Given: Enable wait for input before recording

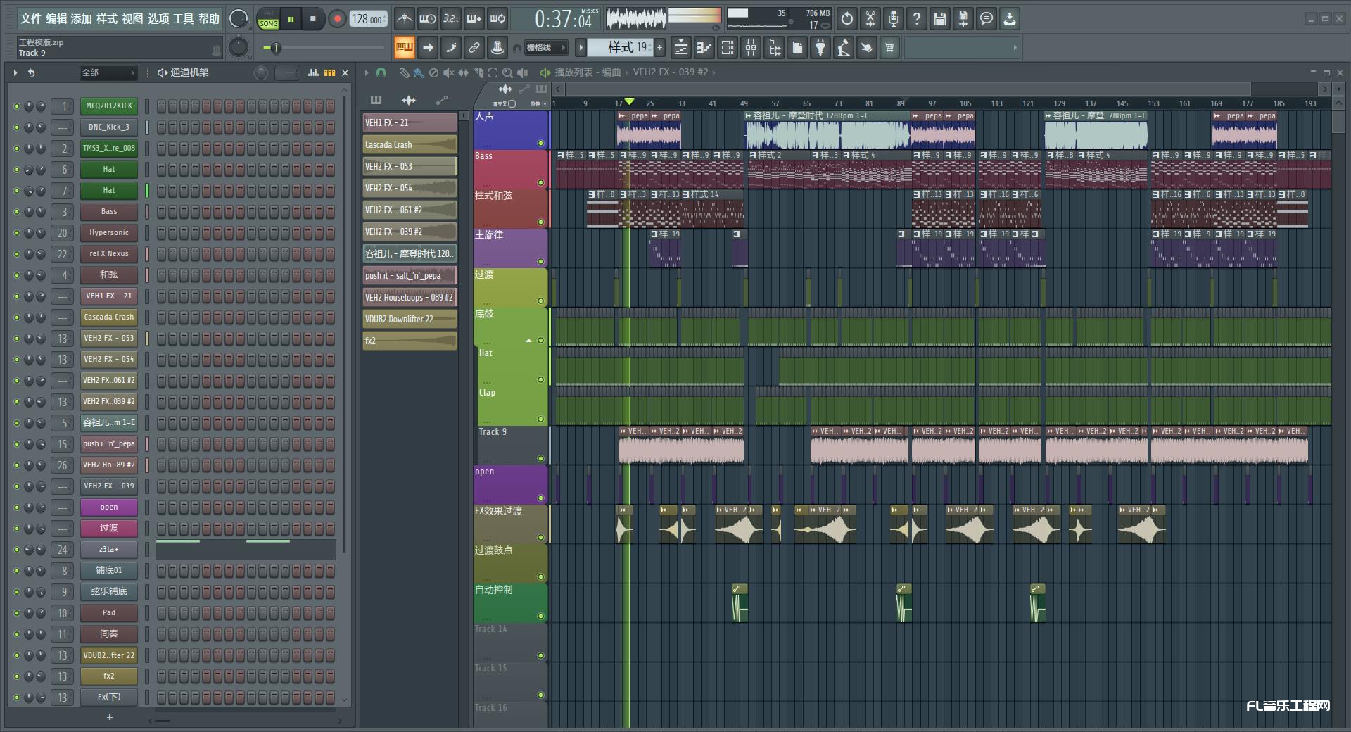Looking at the screenshot, I should pyautogui.click(x=427, y=19).
